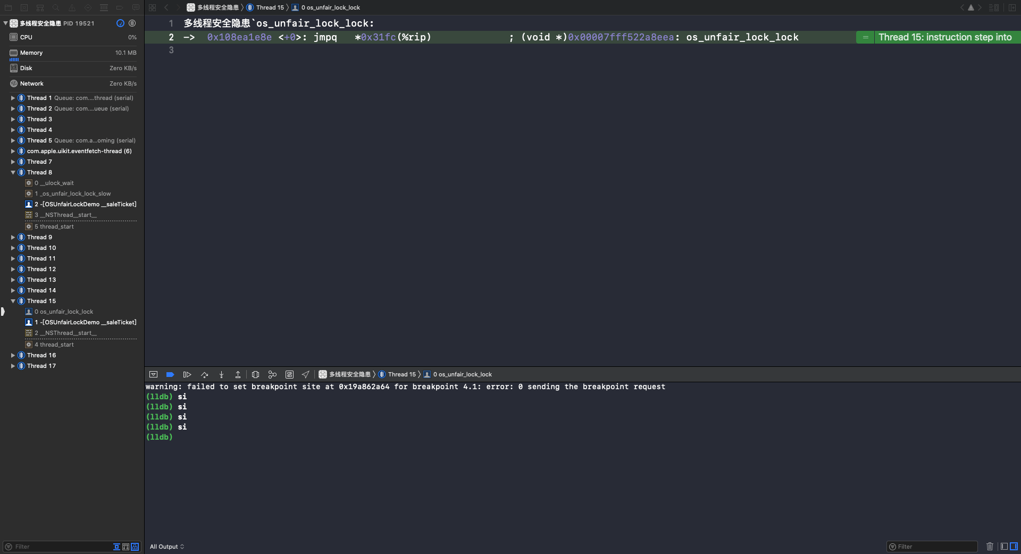This screenshot has width=1021, height=554.
Task: Open the Memory gauge report
Action: [x=72, y=53]
